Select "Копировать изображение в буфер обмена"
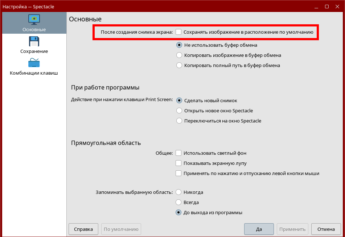Screen dimensions: 345x237 179,55
